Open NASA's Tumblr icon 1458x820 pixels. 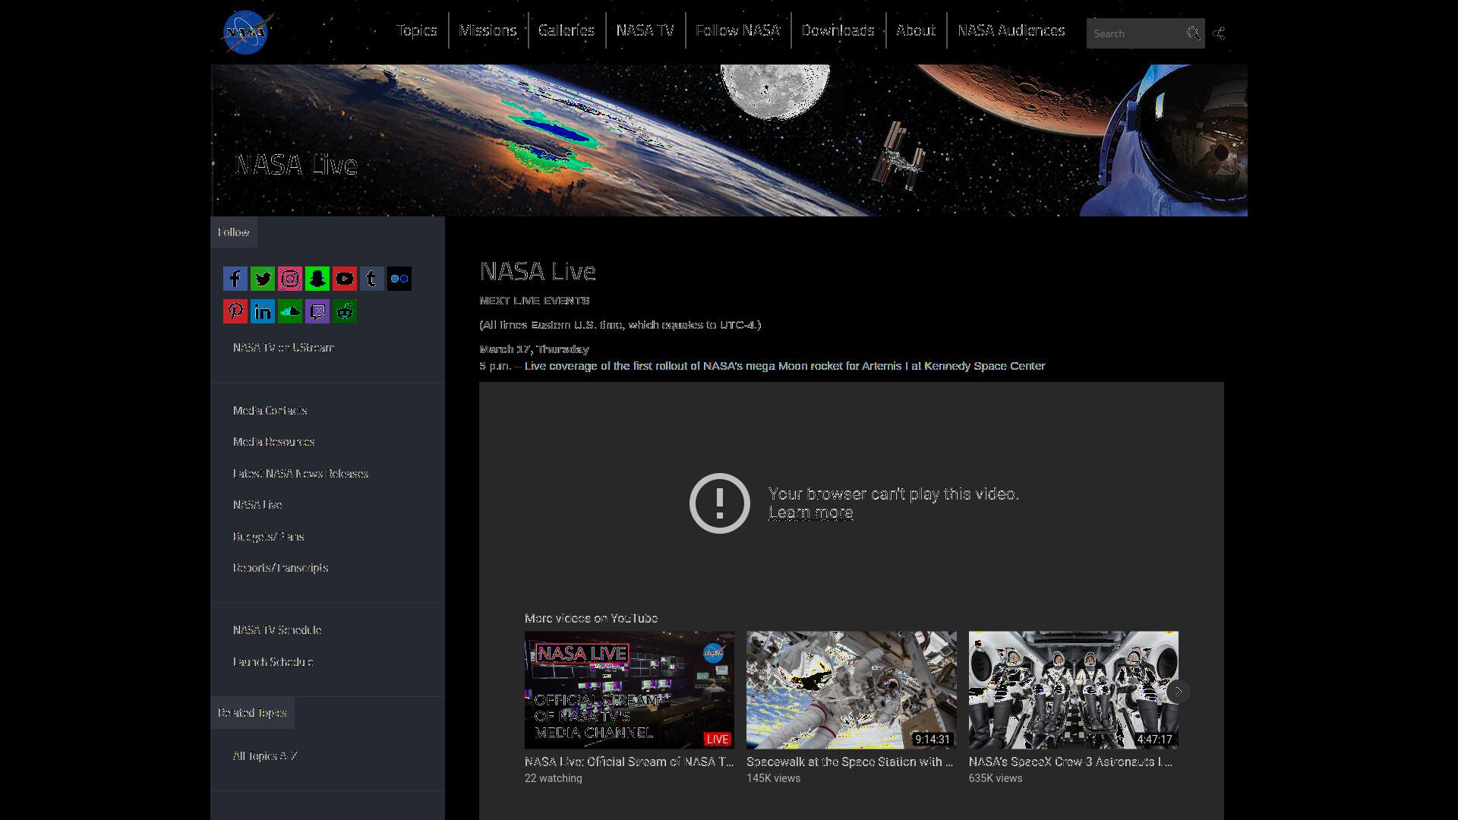click(372, 279)
